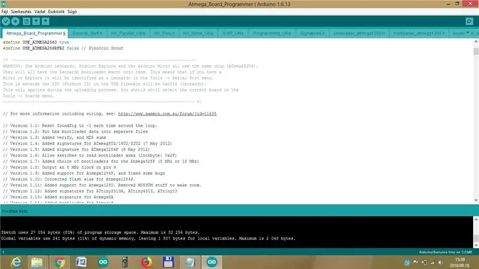Switch to the bootloader_atmega1280.h tab
The width and height of the screenshot is (479, 269).
click(x=359, y=33)
